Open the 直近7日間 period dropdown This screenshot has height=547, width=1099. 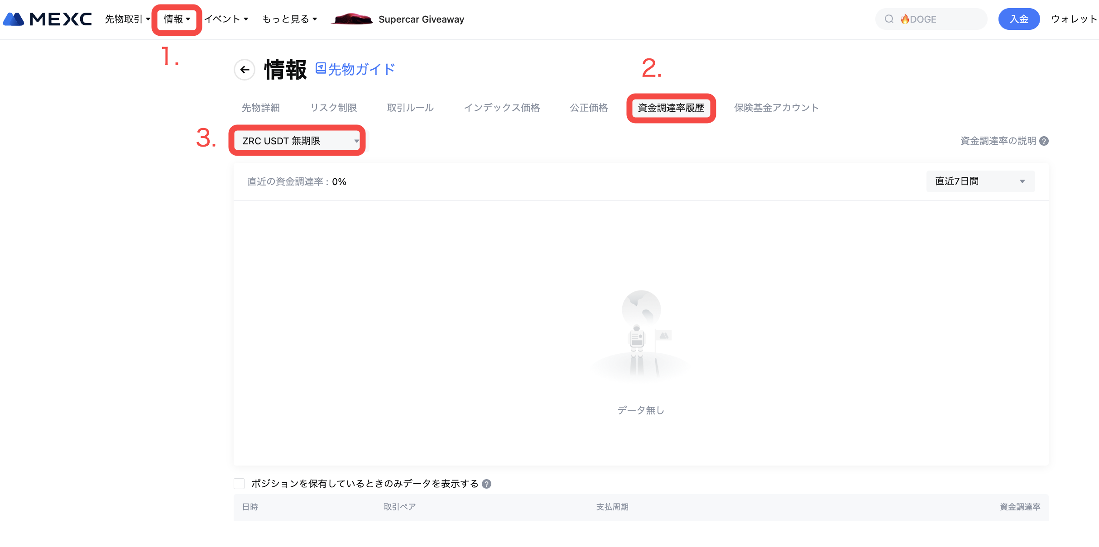click(980, 181)
